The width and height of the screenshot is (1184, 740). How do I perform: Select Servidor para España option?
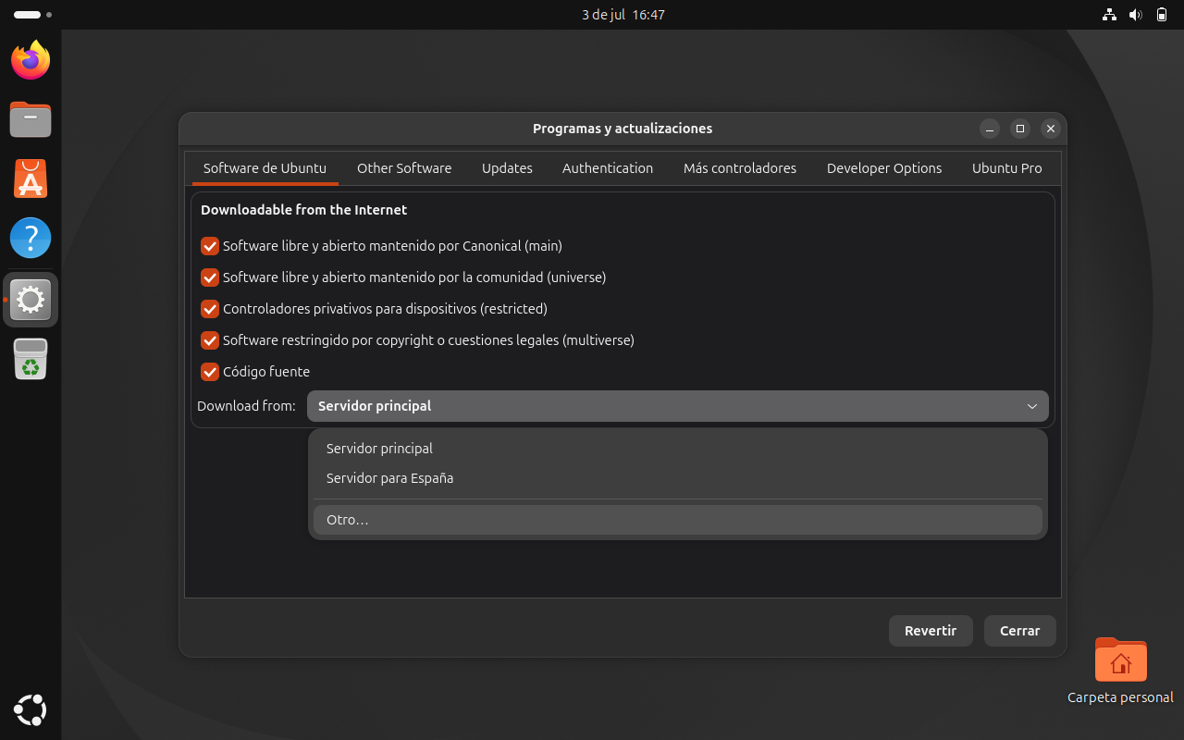coord(678,478)
